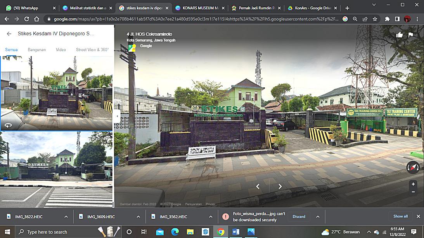Open the Chrome three-dot menu
424x238 pixels.
click(417, 19)
